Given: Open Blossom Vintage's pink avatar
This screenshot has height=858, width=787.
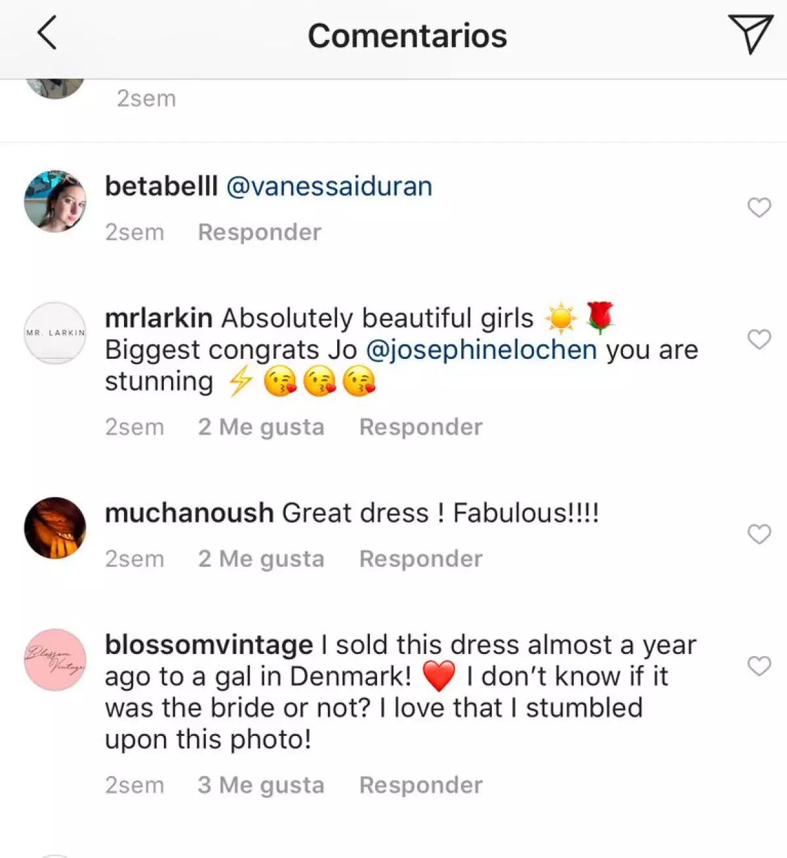Looking at the screenshot, I should point(55,660).
